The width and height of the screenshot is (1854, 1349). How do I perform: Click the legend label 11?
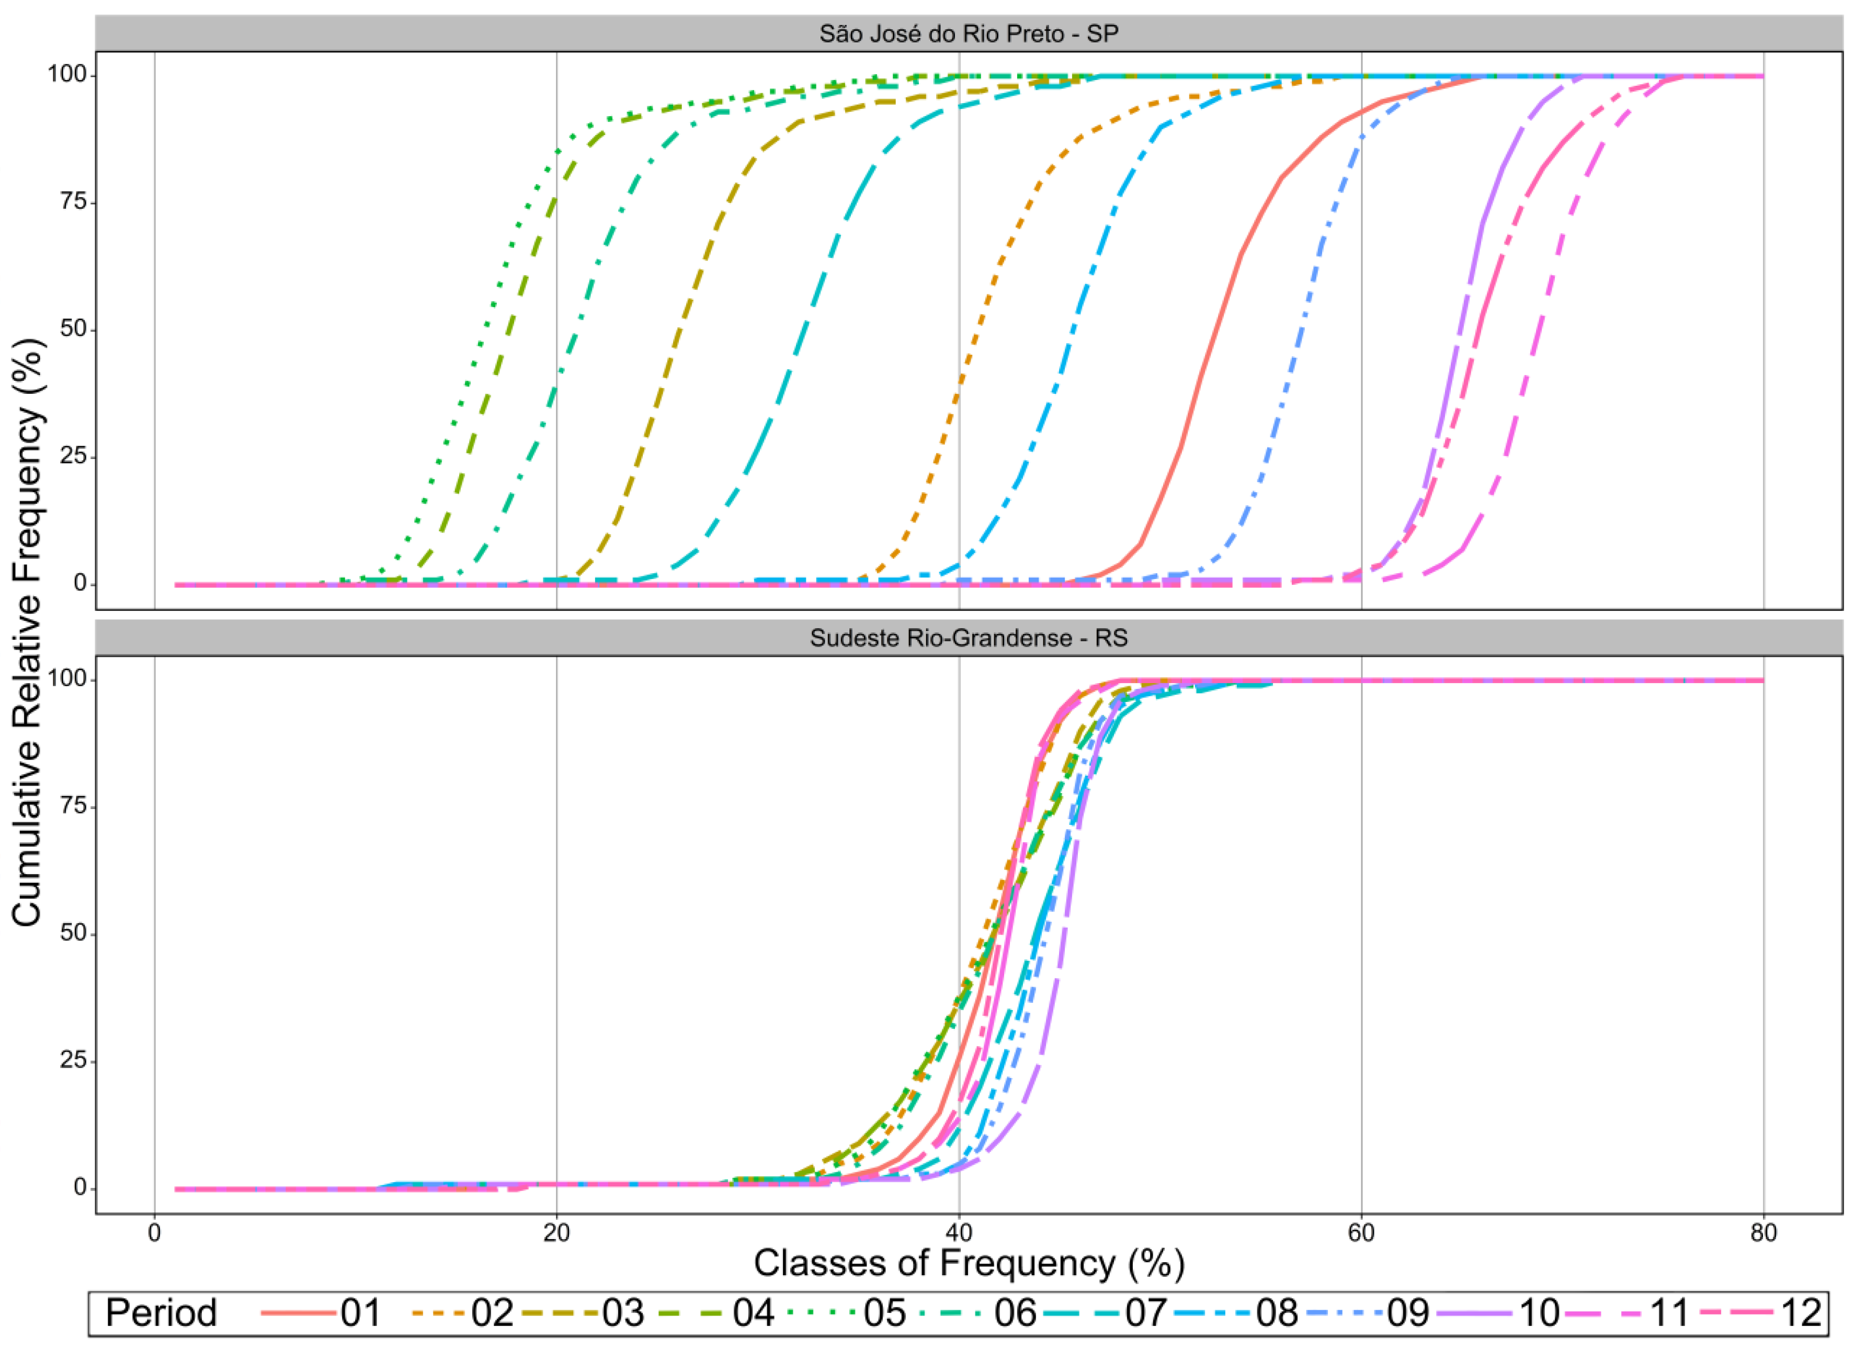[1669, 1313]
